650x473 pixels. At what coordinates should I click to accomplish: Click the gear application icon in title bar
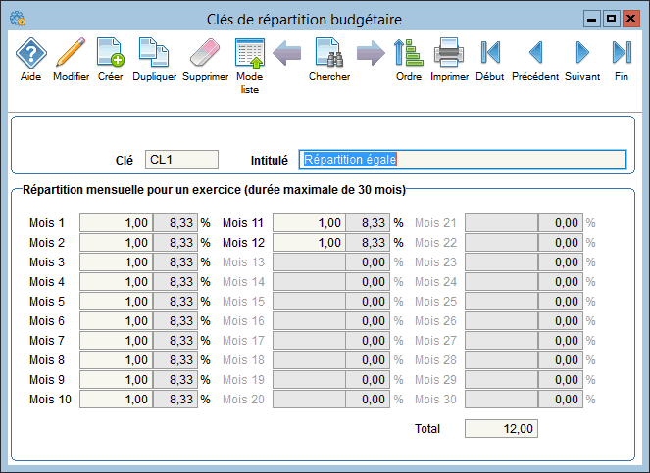pyautogui.click(x=18, y=19)
